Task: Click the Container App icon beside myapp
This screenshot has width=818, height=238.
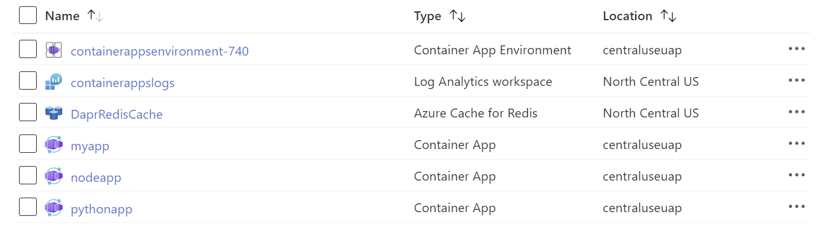Action: tap(54, 145)
